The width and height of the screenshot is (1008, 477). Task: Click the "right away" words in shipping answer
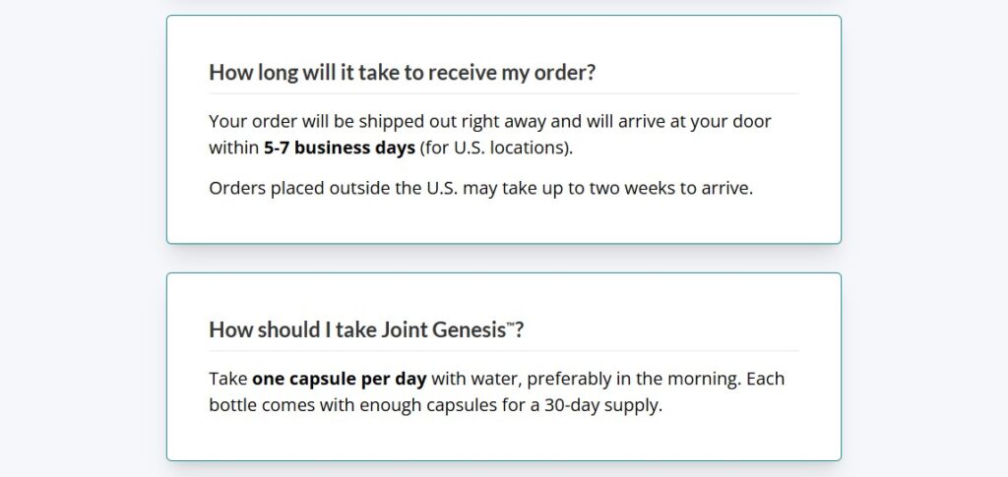point(477,121)
